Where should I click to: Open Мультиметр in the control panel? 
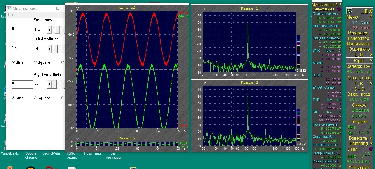coord(359,44)
